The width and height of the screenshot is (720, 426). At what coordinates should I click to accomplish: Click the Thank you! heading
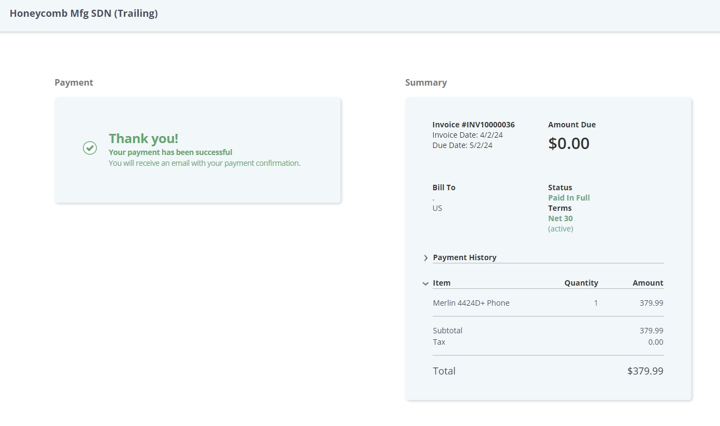[143, 139]
